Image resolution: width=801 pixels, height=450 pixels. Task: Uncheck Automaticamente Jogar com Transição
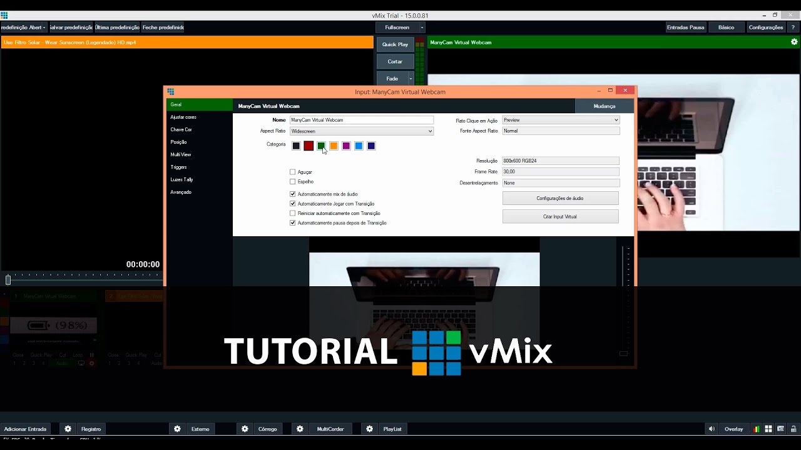click(x=293, y=204)
